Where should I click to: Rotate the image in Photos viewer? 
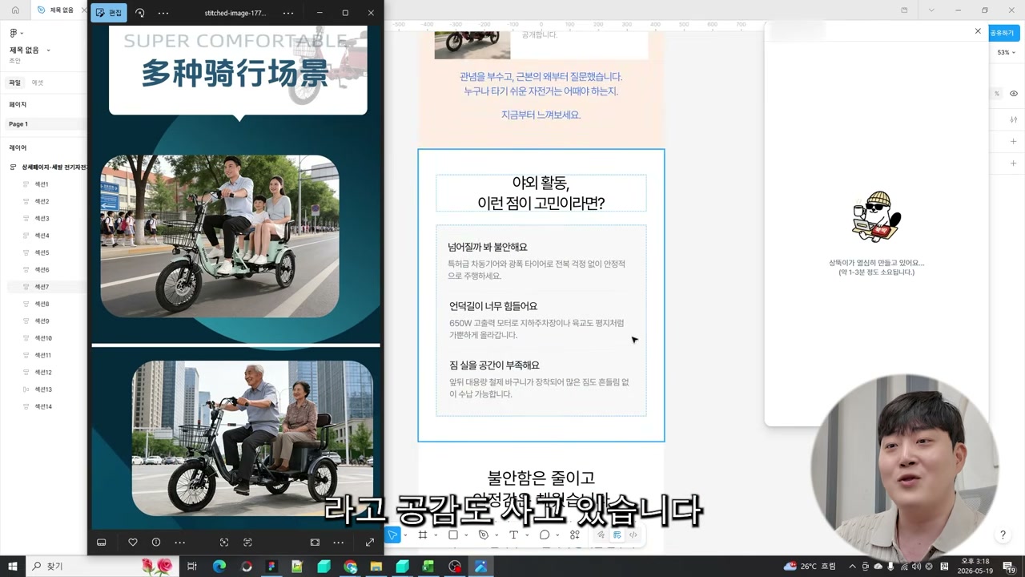point(140,13)
